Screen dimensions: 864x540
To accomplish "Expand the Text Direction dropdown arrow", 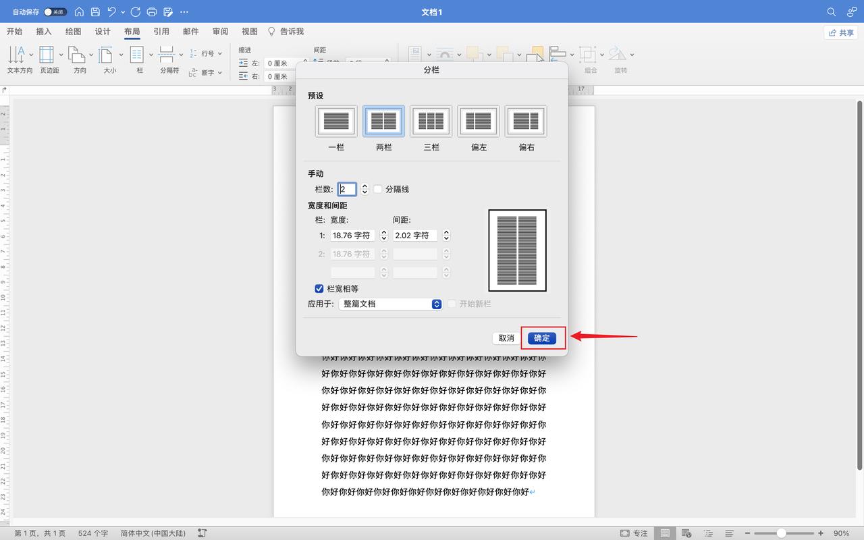I will point(30,54).
